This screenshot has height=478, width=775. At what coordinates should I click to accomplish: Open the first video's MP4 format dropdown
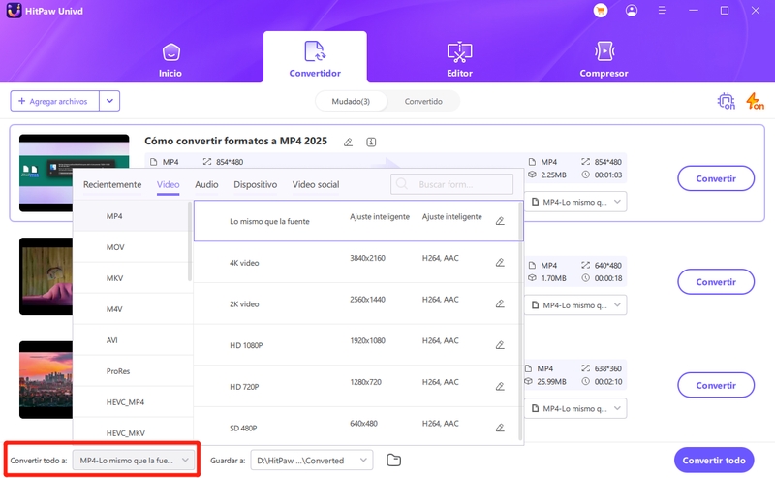click(x=575, y=202)
